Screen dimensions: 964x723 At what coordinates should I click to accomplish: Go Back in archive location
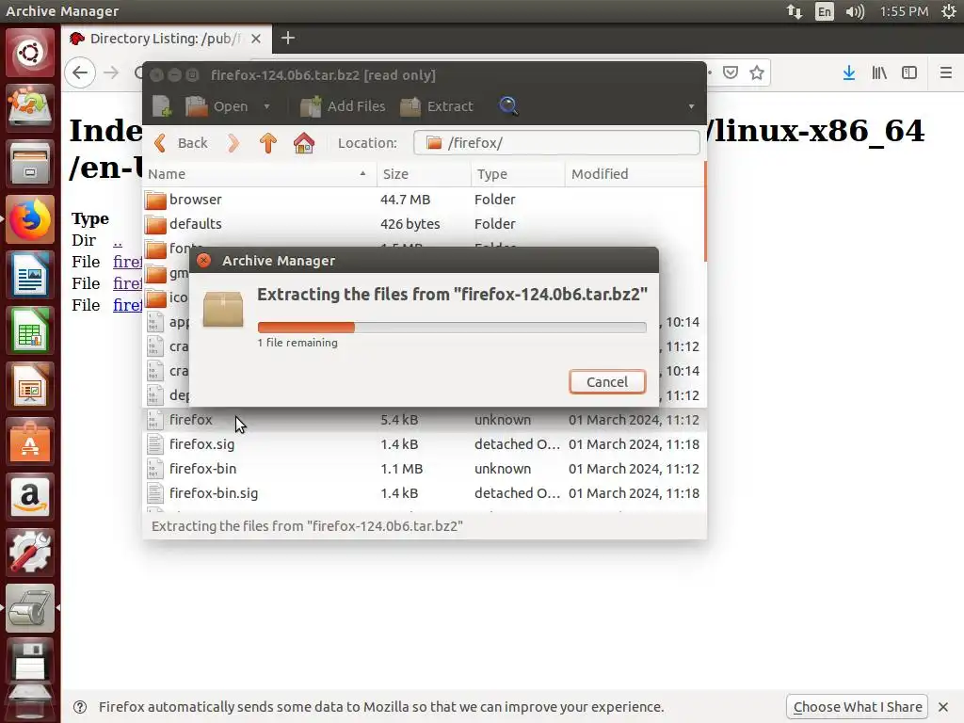(181, 143)
